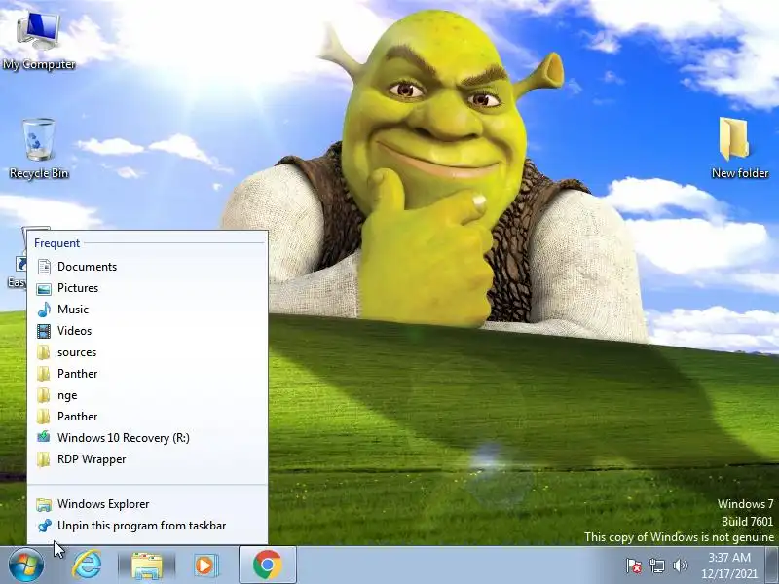Image resolution: width=779 pixels, height=584 pixels.
Task: Open Documents from the jump list
Action: coord(148,267)
